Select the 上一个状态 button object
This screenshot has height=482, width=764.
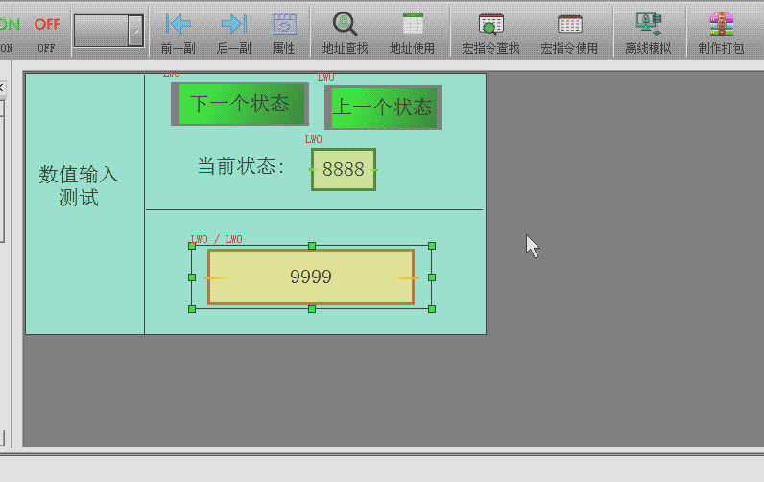tap(382, 108)
